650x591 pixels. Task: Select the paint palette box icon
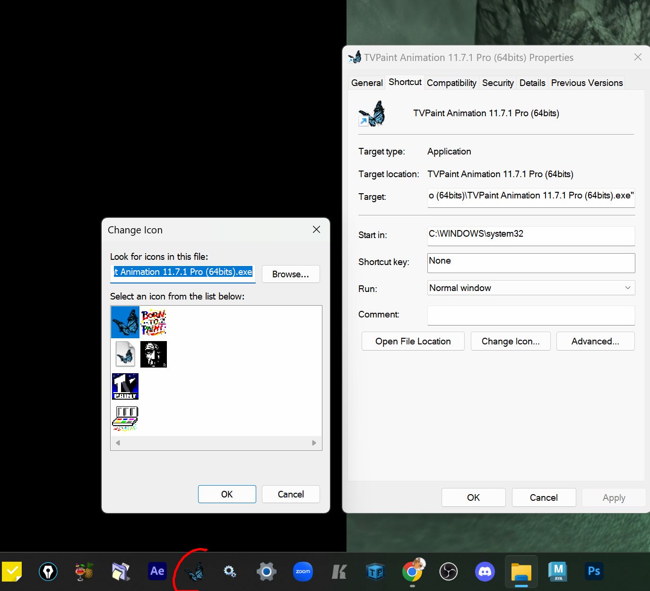coord(125,418)
